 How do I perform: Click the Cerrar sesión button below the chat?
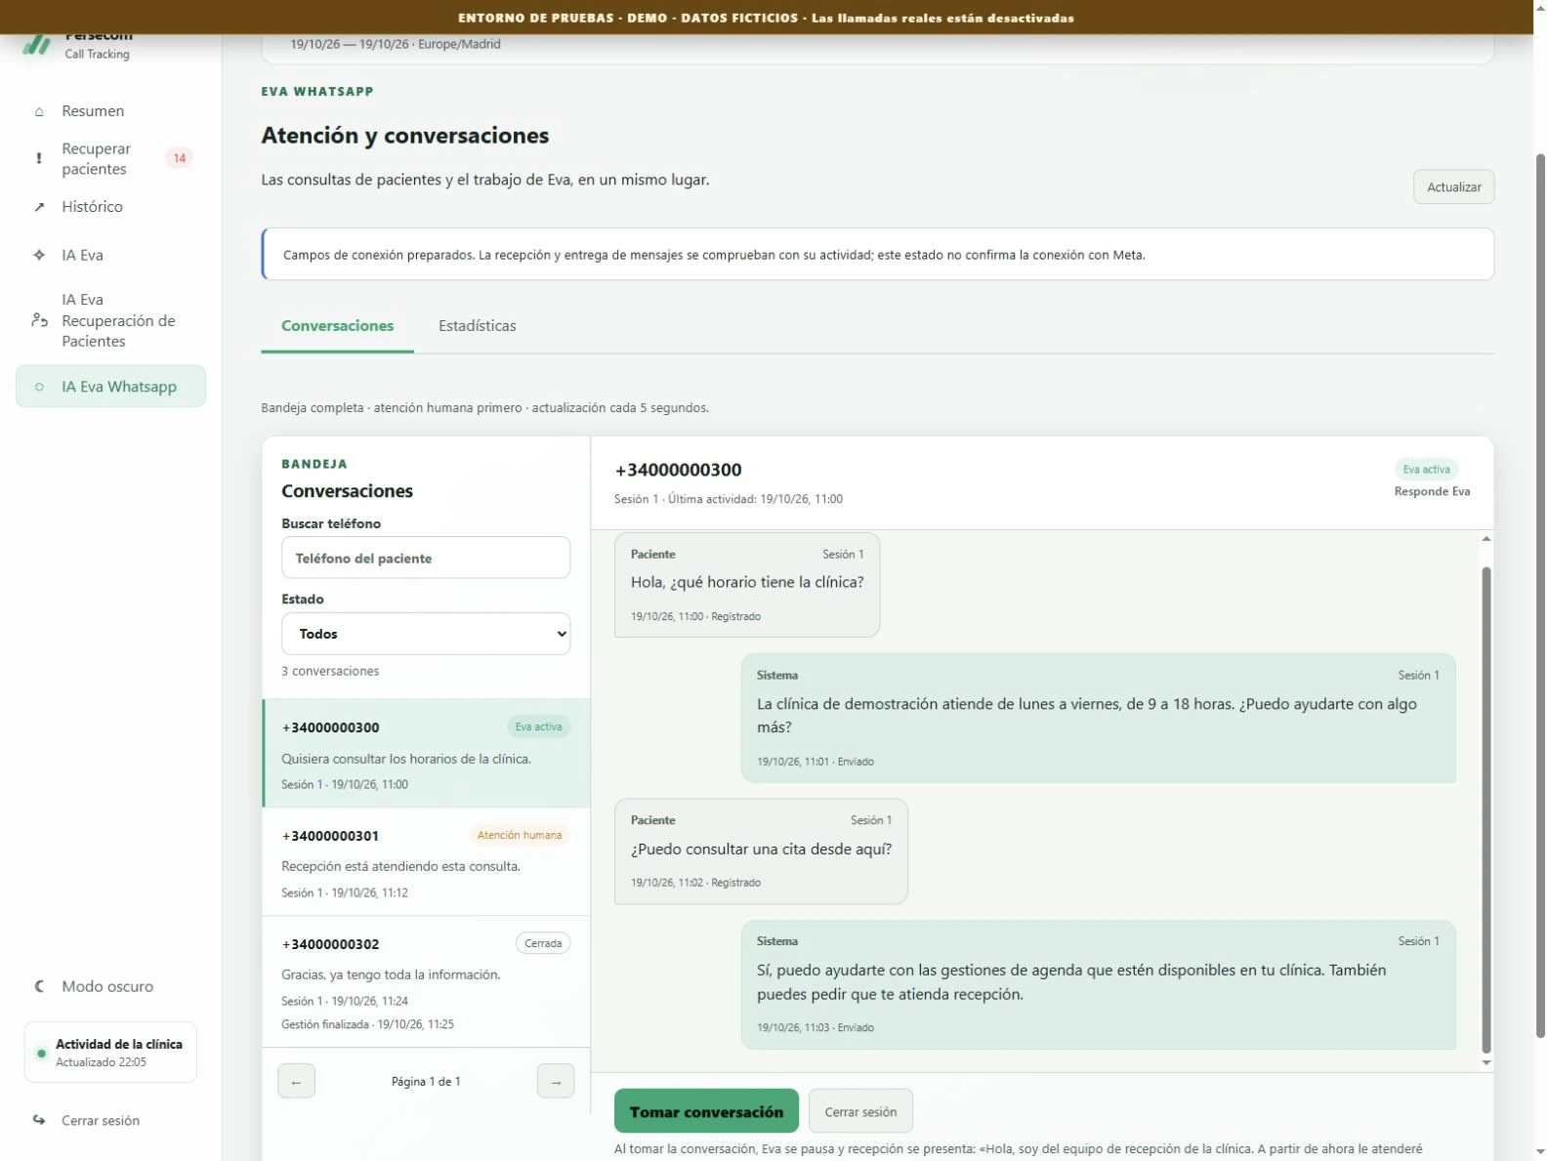[x=860, y=1111]
